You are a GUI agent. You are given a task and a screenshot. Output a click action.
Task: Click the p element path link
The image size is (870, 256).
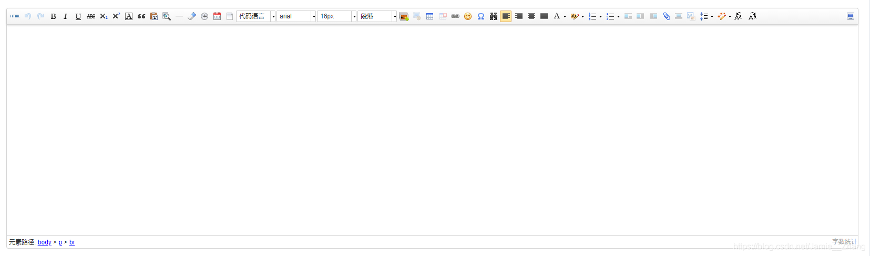click(x=60, y=242)
